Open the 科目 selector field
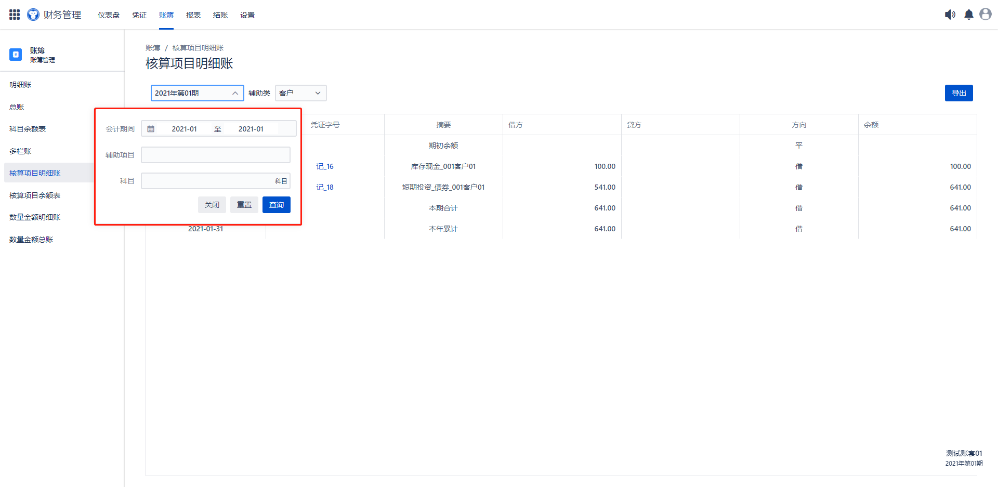The width and height of the screenshot is (998, 487). (215, 181)
